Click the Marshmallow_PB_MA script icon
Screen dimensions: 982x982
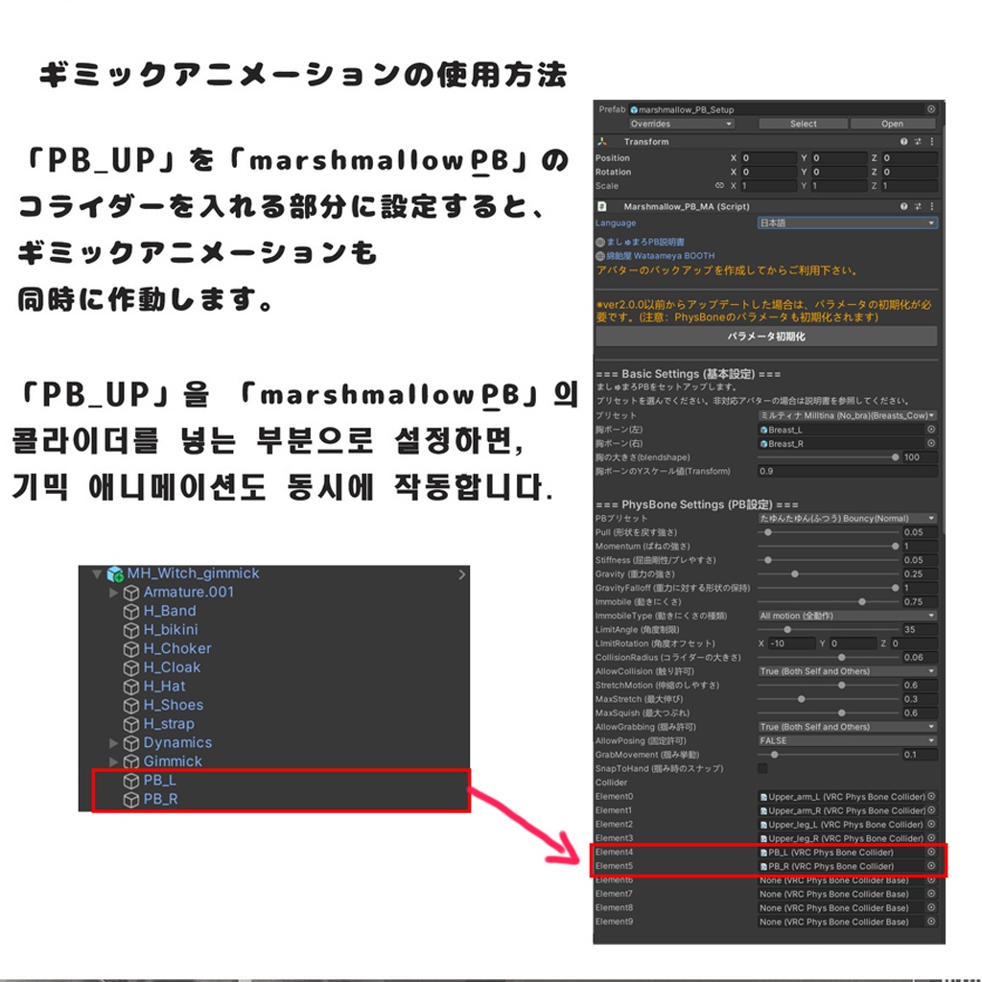[602, 206]
